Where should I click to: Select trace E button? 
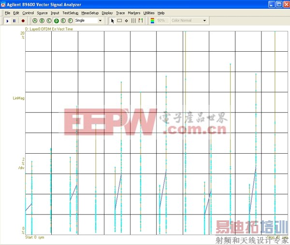click(x=63, y=21)
